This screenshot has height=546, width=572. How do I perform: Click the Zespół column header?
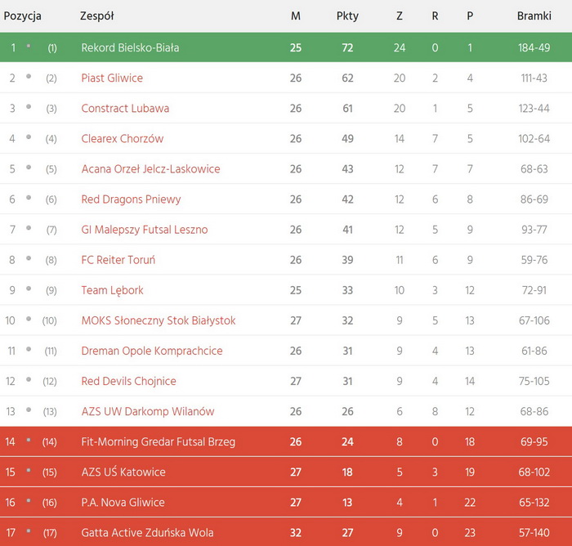[x=96, y=16]
